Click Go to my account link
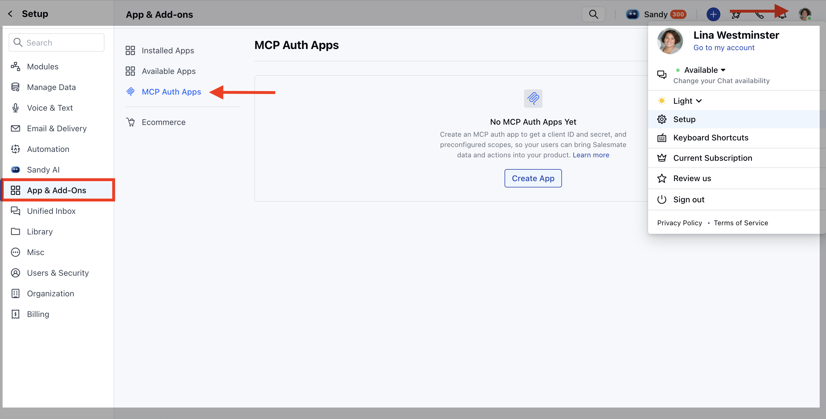The image size is (826, 419). pyautogui.click(x=724, y=48)
